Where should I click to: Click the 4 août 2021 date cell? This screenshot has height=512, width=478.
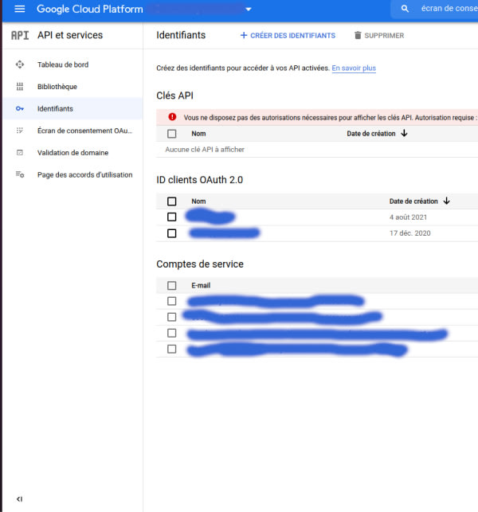[x=408, y=217]
